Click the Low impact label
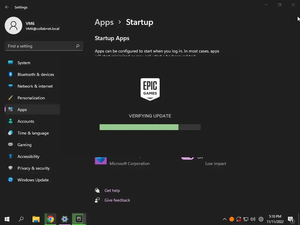This screenshot has height=225, width=300. [x=216, y=163]
